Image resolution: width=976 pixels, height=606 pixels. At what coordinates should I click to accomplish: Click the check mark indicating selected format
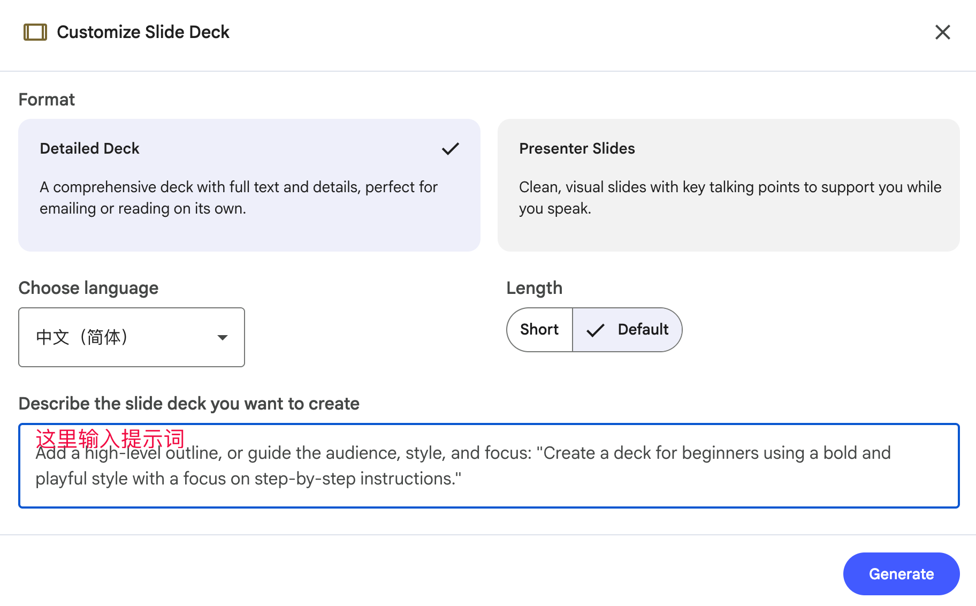pyautogui.click(x=451, y=149)
